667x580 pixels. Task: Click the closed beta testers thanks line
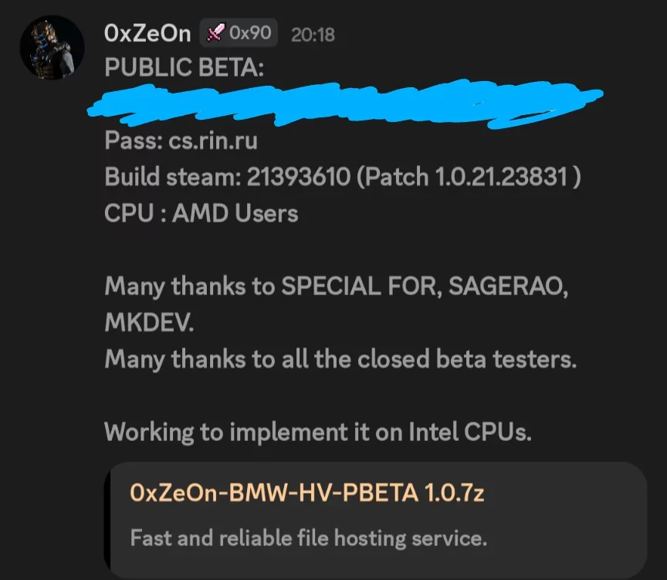coord(340,360)
